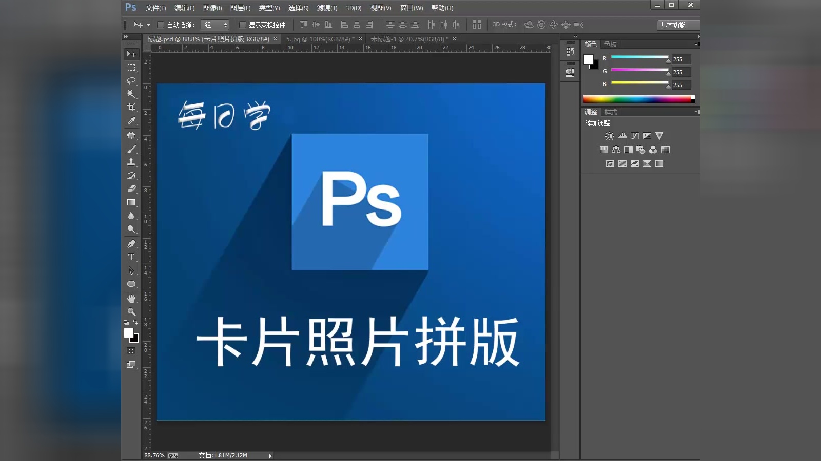Expand the collapsed panel dock arrows
The height and width of the screenshot is (461, 821).
pyautogui.click(x=575, y=37)
